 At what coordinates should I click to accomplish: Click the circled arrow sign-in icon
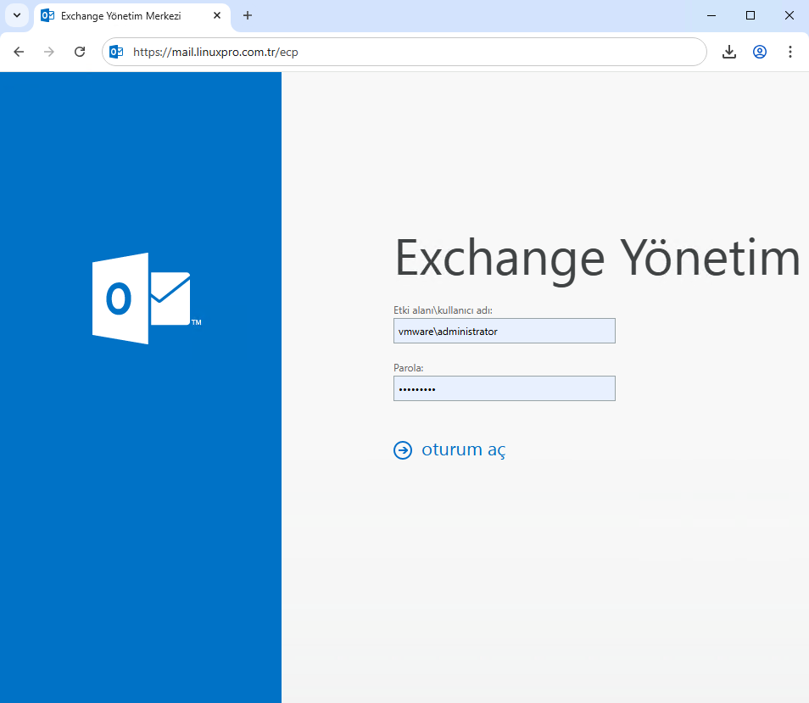pos(403,450)
